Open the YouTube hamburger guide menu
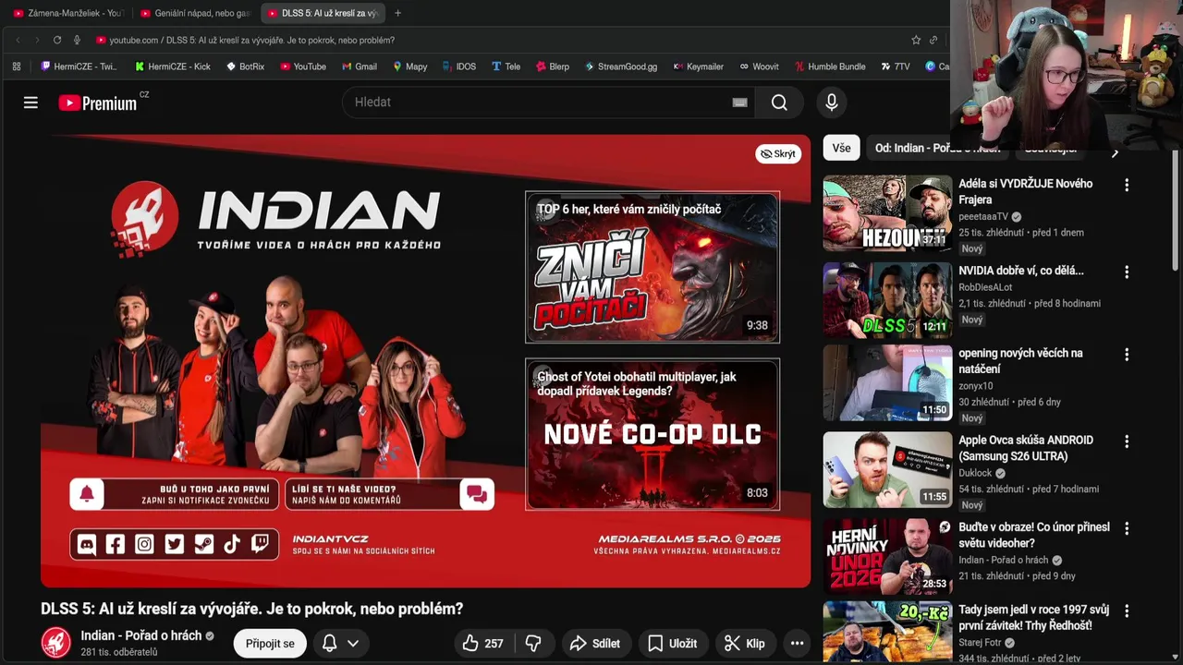Viewport: 1183px width, 665px height. coord(30,103)
